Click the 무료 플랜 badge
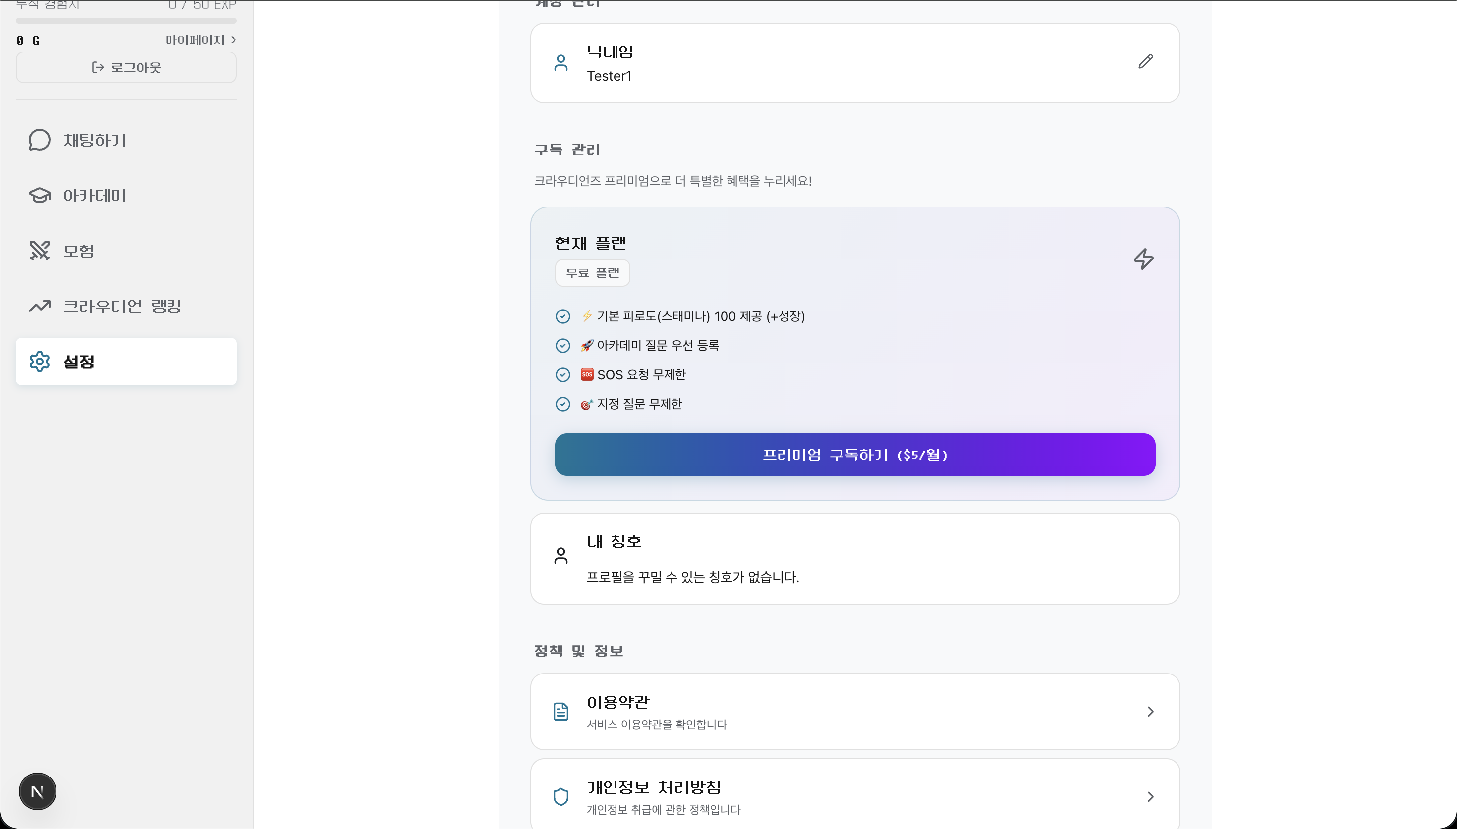Screen dimensions: 1457x829 (592, 273)
